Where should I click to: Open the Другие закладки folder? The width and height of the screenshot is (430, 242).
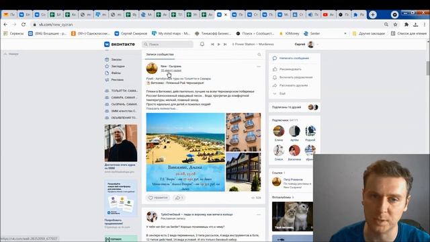tap(369, 34)
